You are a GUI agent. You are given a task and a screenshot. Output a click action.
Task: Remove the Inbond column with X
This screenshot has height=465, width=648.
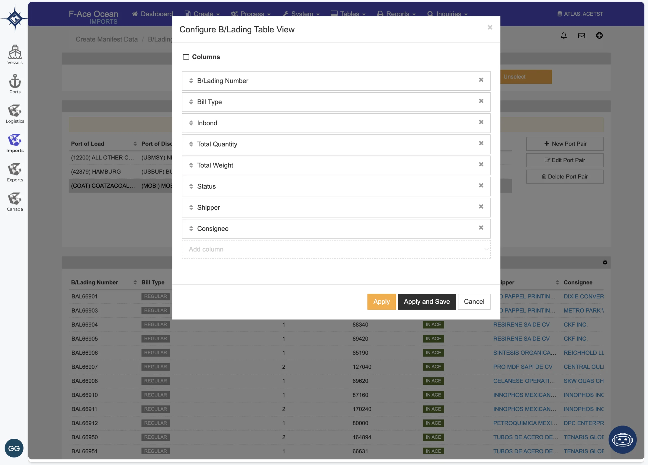click(481, 122)
